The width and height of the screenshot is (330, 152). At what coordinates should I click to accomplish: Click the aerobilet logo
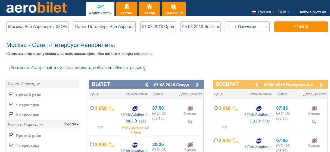(x=36, y=8)
